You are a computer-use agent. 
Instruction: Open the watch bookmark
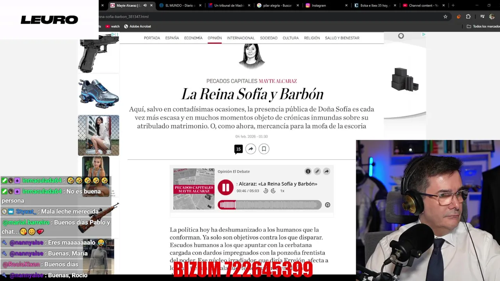click(x=112, y=26)
